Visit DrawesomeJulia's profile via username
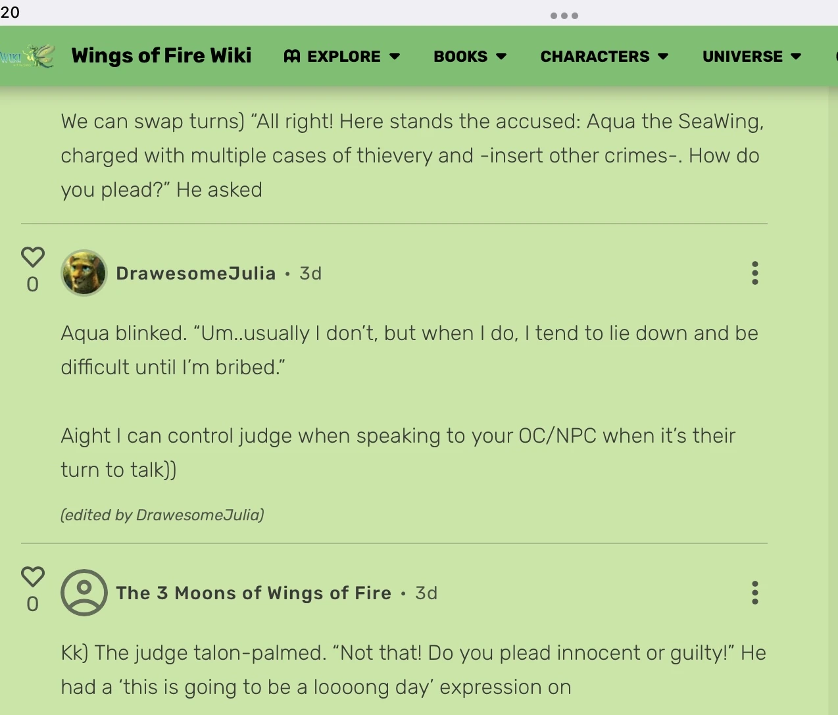Viewport: 838px width, 715px height. [196, 274]
